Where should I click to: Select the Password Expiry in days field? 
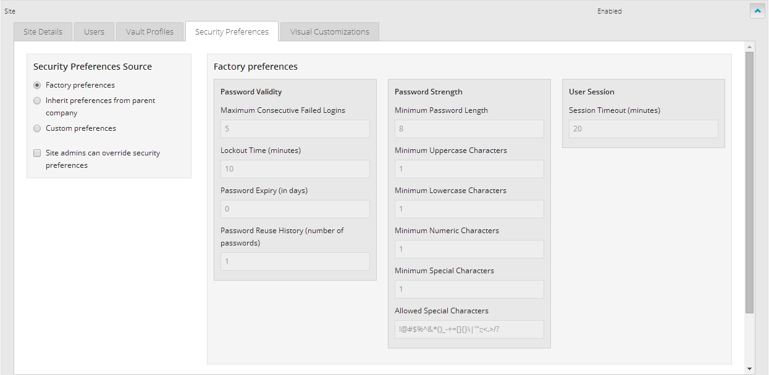[295, 208]
